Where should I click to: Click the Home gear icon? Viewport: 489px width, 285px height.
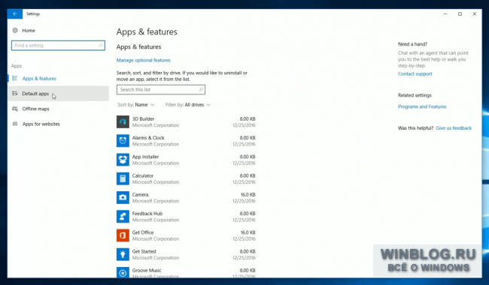click(15, 31)
